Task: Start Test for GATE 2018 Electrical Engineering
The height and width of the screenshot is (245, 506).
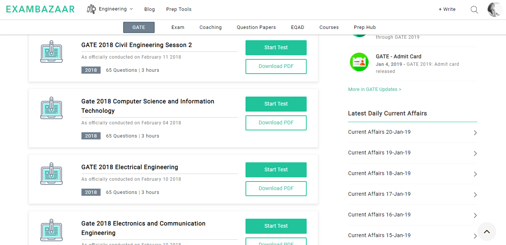Action: pos(276,170)
